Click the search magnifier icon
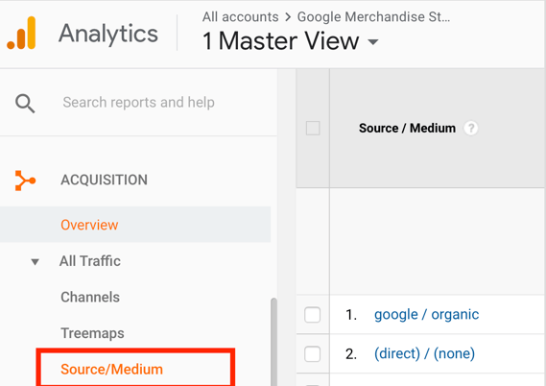 pyautogui.click(x=25, y=104)
